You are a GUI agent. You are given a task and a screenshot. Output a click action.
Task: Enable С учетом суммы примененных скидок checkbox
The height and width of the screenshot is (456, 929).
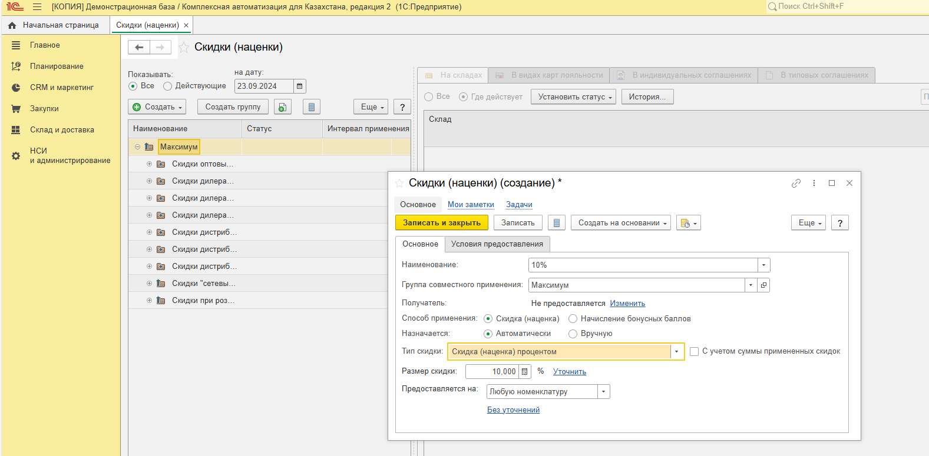tap(695, 351)
